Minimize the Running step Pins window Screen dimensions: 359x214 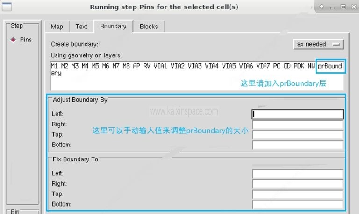(x=332, y=7)
